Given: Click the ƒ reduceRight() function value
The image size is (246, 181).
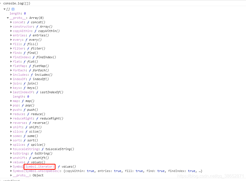Looking at the screenshot, I should [x=50, y=118].
